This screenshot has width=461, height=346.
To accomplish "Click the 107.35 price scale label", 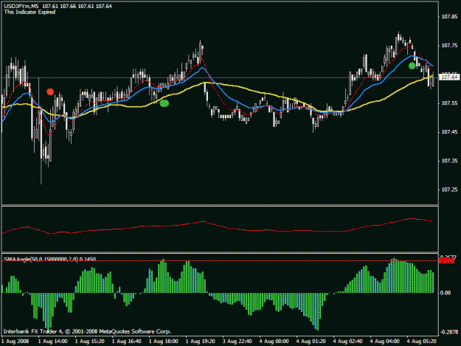I will [x=449, y=161].
